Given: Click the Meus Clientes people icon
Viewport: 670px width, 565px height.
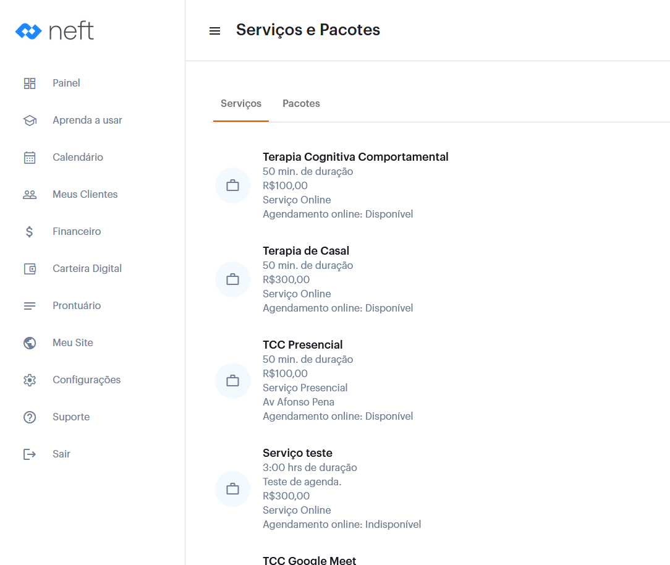Looking at the screenshot, I should coord(30,195).
